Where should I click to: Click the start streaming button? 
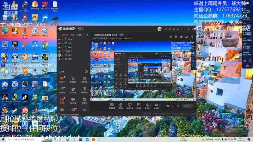coord(188,106)
